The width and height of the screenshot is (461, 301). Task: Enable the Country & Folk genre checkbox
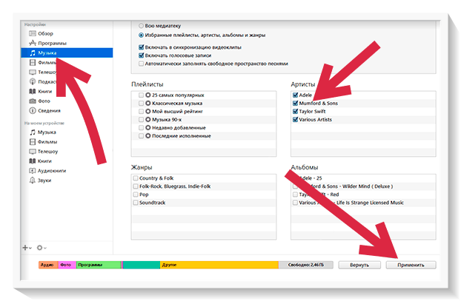(135, 178)
